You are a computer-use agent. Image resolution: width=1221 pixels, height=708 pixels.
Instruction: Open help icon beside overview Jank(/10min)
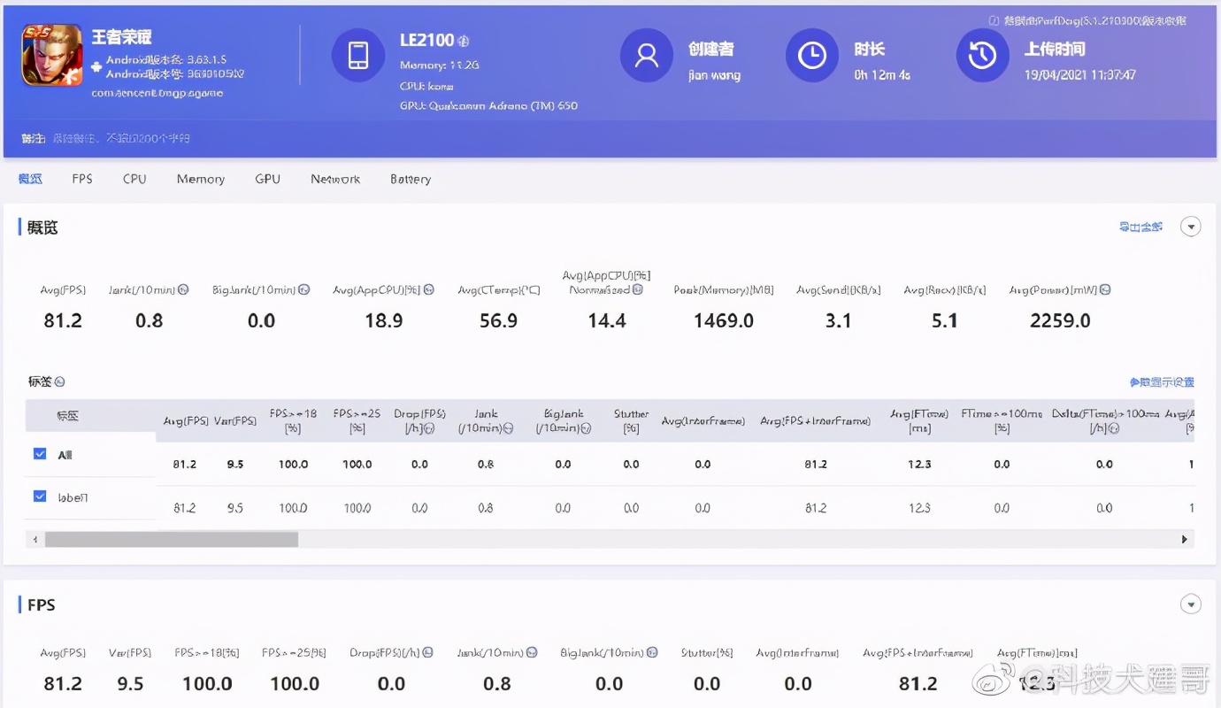183,289
